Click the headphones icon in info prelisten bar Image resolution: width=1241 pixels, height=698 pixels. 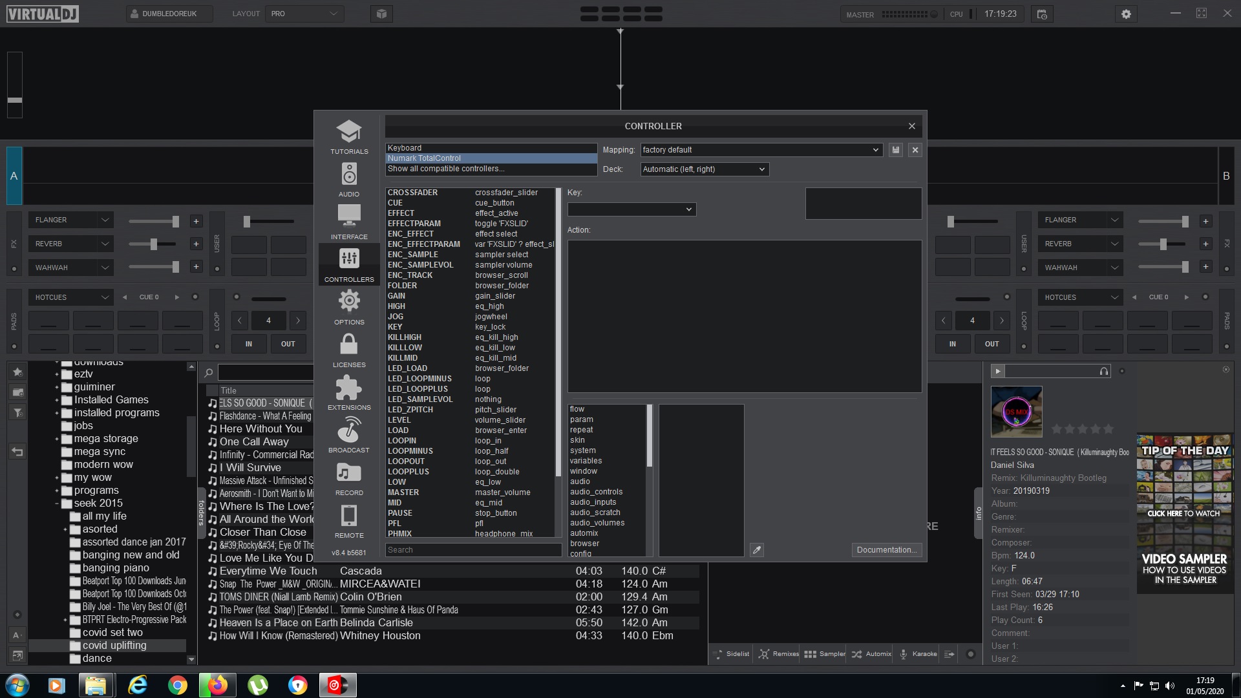[1104, 371]
